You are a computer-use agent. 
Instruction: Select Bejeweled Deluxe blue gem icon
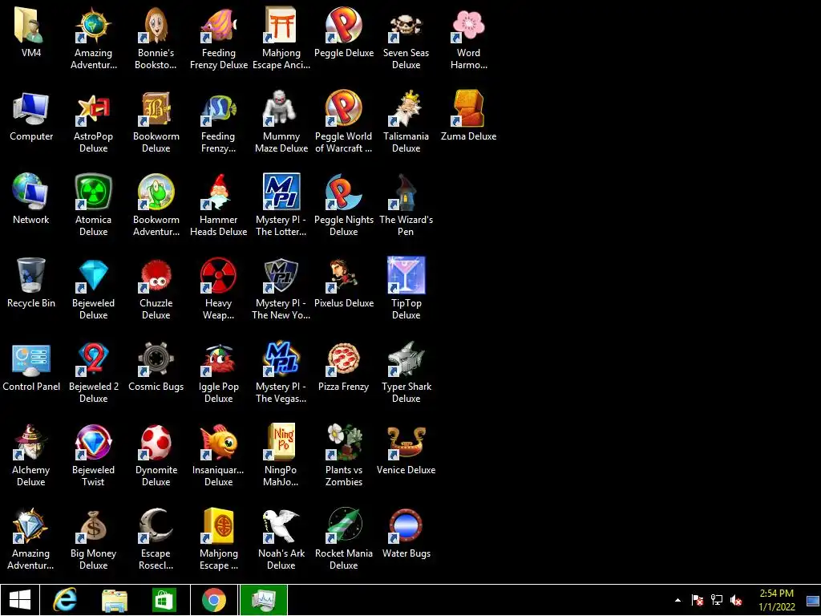pyautogui.click(x=93, y=275)
